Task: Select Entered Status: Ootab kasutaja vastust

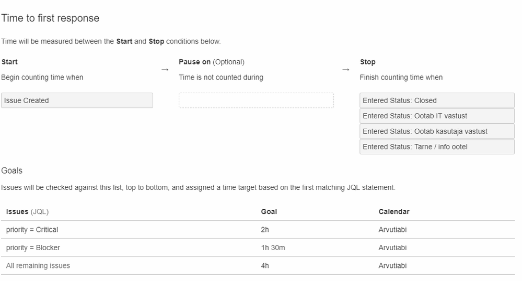Action: (x=437, y=131)
